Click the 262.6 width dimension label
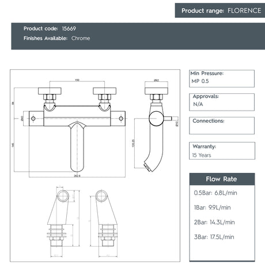 click(77, 176)
